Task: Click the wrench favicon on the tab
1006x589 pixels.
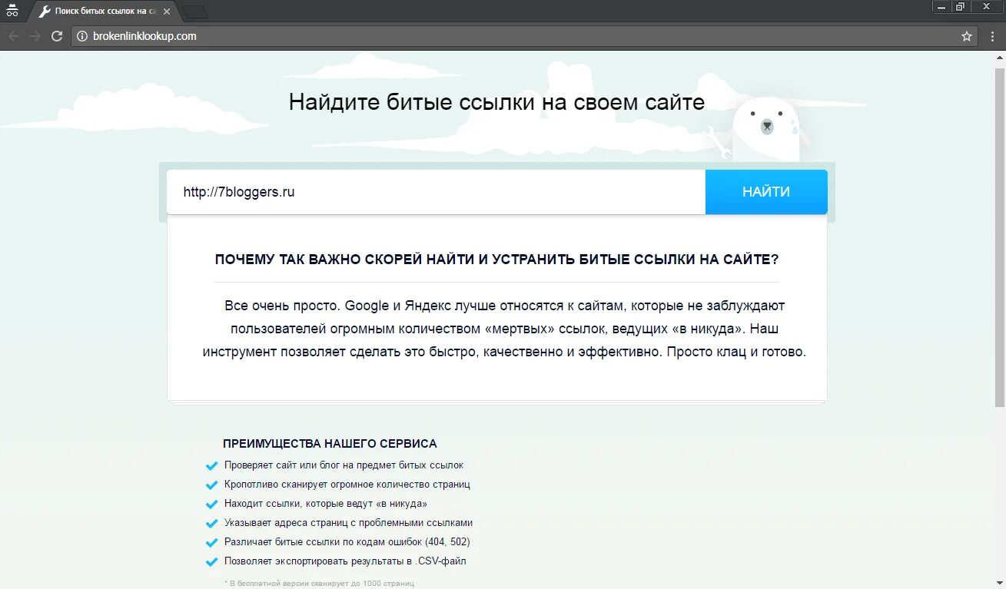Action: pyautogui.click(x=45, y=12)
